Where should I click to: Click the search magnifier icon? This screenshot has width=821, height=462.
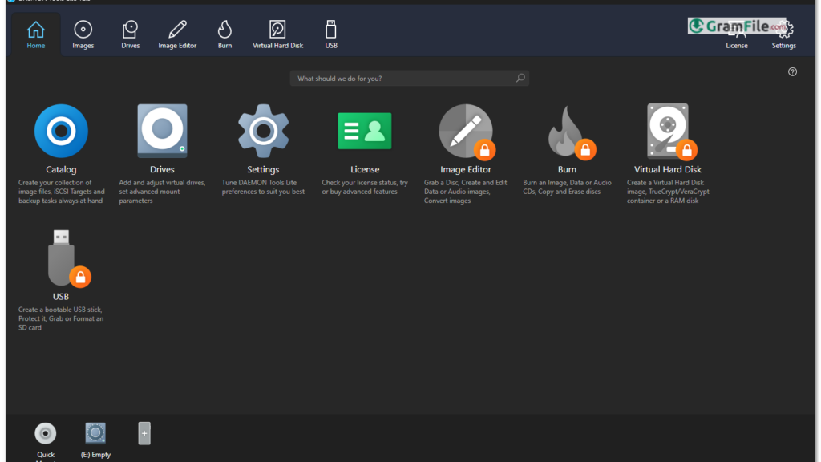pos(520,79)
